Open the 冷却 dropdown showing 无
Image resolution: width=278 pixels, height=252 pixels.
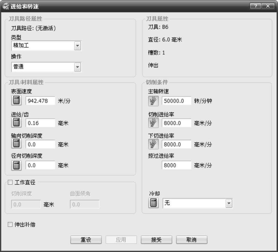pos(197,203)
